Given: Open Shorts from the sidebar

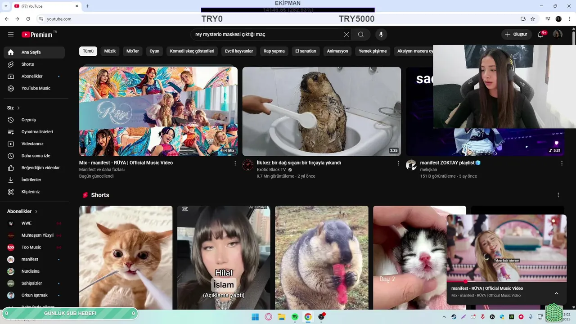Looking at the screenshot, I should tap(34, 64).
